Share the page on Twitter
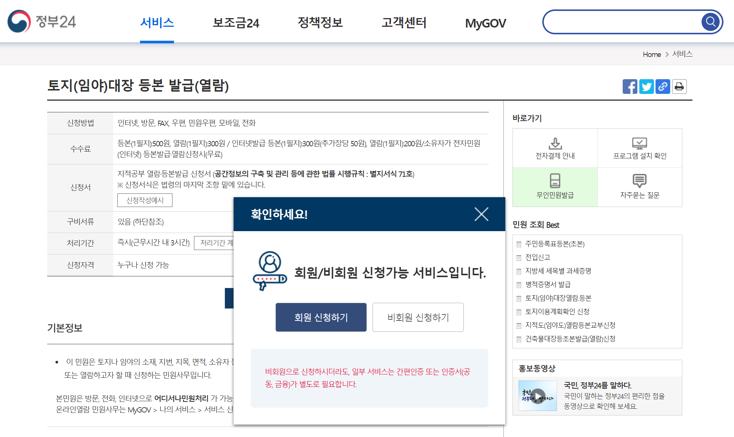 [646, 86]
